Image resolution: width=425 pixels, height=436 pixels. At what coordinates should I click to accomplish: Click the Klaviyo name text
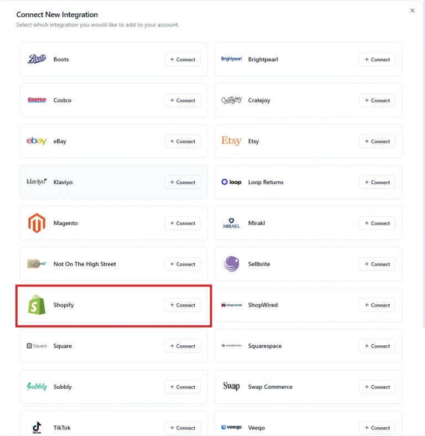[63, 182]
